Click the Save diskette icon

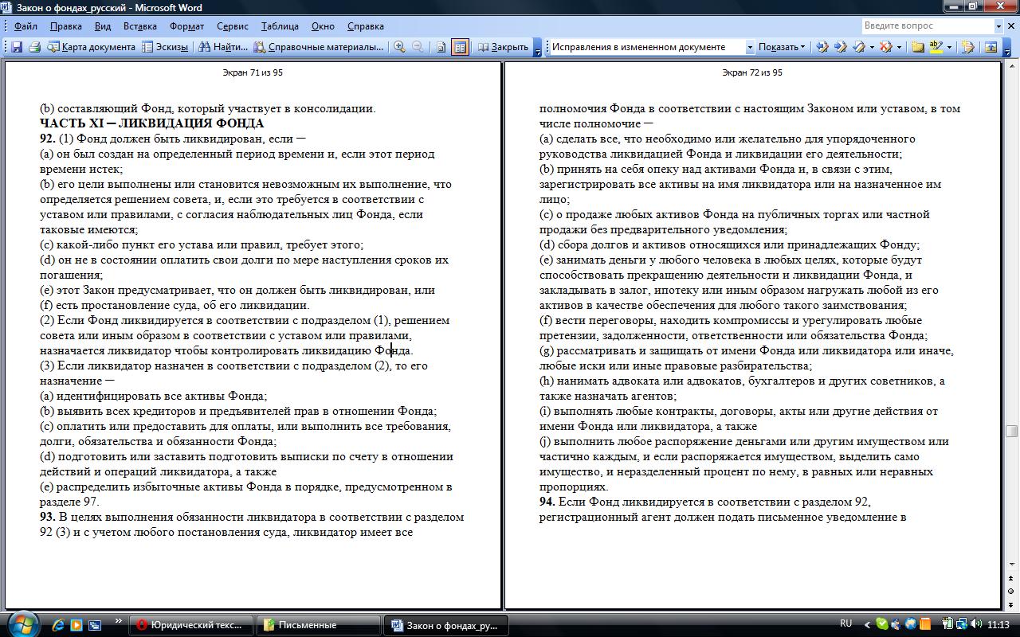(x=17, y=47)
